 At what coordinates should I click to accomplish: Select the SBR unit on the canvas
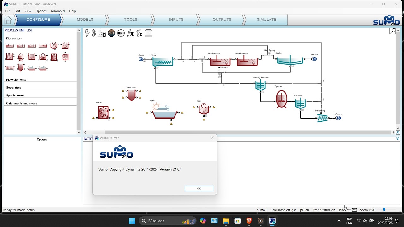204,109
